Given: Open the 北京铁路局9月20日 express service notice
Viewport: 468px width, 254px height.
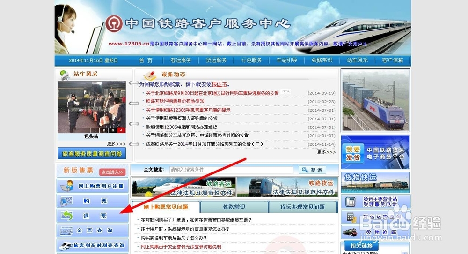Looking at the screenshot, I should tap(212, 93).
